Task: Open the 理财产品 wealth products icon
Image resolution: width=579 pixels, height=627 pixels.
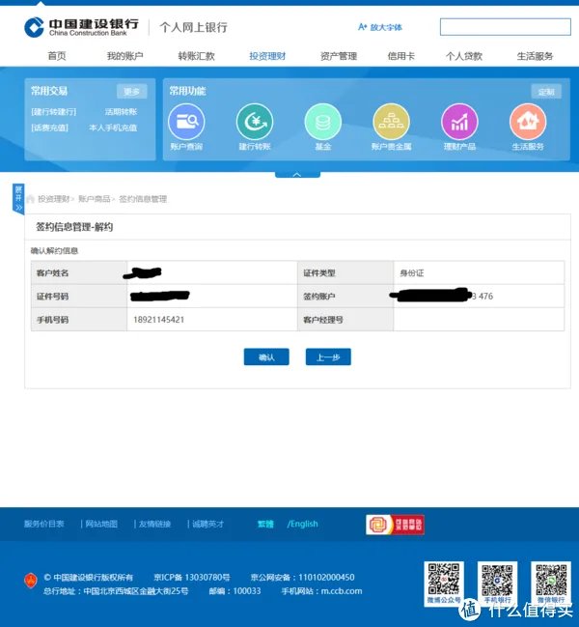Action: click(x=459, y=122)
